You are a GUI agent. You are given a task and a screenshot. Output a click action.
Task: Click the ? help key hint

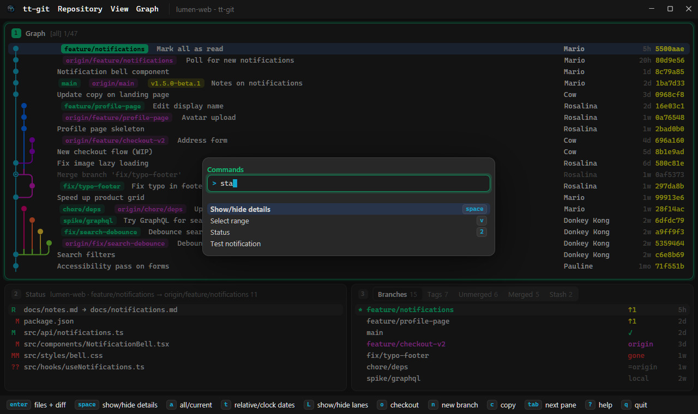coord(599,405)
